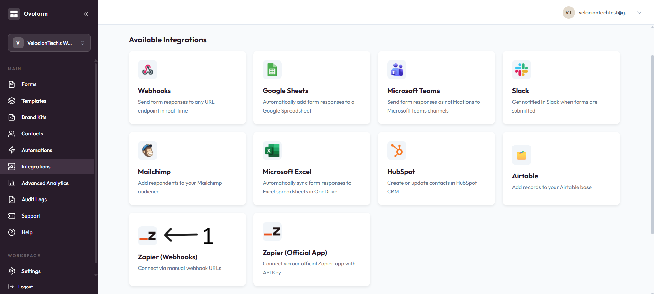This screenshot has height=294, width=654.
Task: Open Zapier (Official App) title
Action: pos(295,253)
